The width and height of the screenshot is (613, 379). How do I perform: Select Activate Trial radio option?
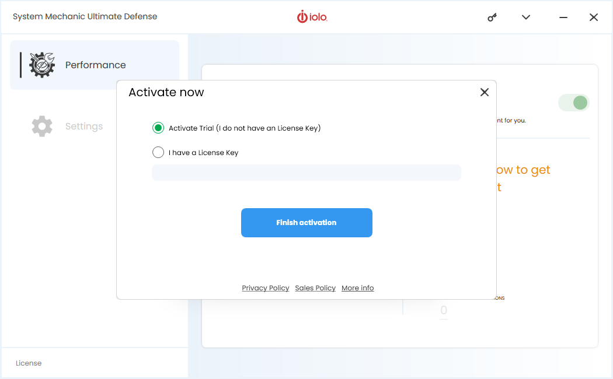click(158, 128)
